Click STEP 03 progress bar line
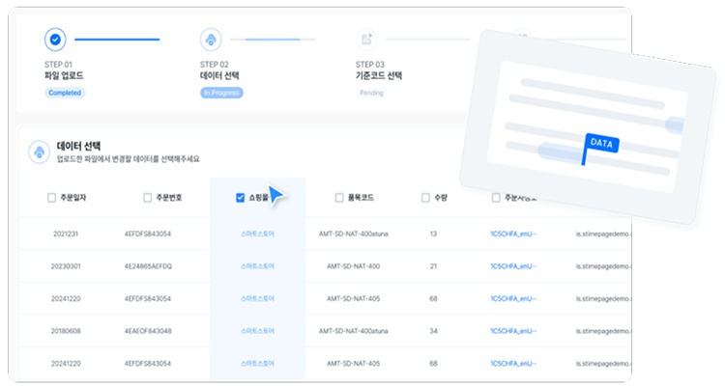The image size is (725, 386). 428,40
